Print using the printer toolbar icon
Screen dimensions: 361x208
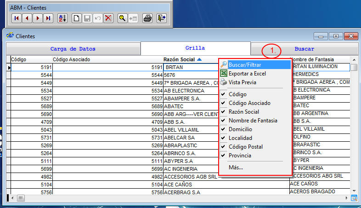[x=147, y=18]
